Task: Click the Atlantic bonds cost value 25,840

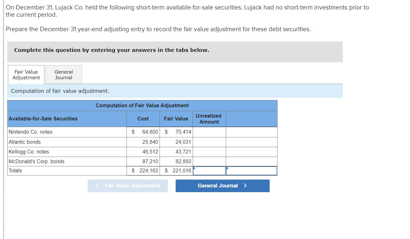Action: [150, 142]
